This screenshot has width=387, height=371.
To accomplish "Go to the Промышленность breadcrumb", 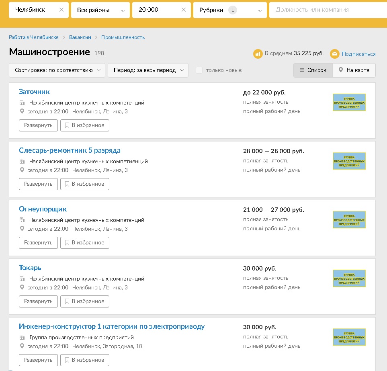I will click(x=123, y=37).
